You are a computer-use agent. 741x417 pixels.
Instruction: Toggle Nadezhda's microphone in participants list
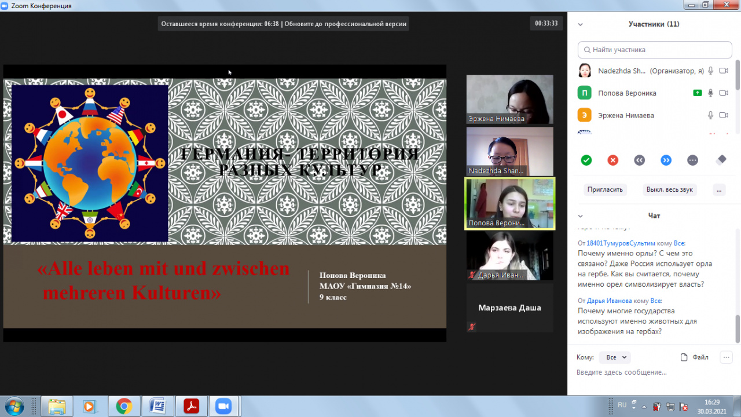pyautogui.click(x=710, y=71)
